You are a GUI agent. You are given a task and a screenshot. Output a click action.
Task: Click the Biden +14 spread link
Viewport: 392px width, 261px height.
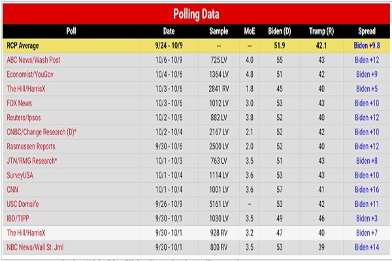(x=367, y=247)
